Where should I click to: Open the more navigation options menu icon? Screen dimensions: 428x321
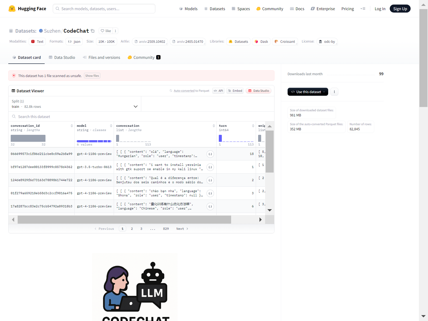[x=363, y=9]
